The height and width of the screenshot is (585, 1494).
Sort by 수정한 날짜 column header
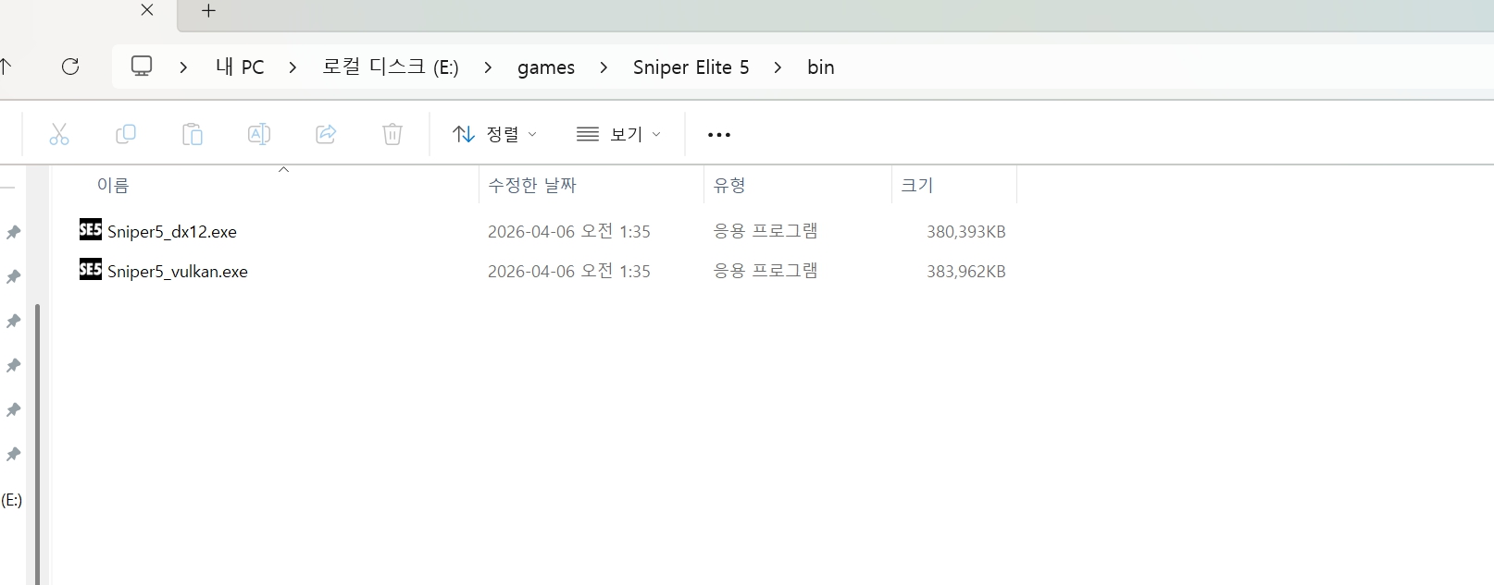(x=532, y=185)
